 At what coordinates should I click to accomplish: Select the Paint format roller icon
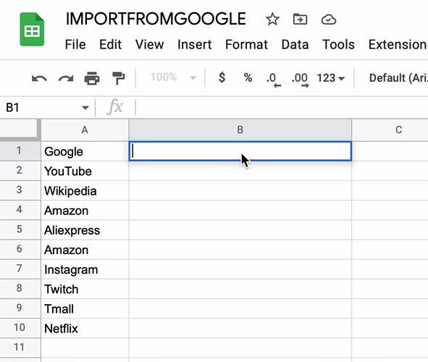coord(119,79)
